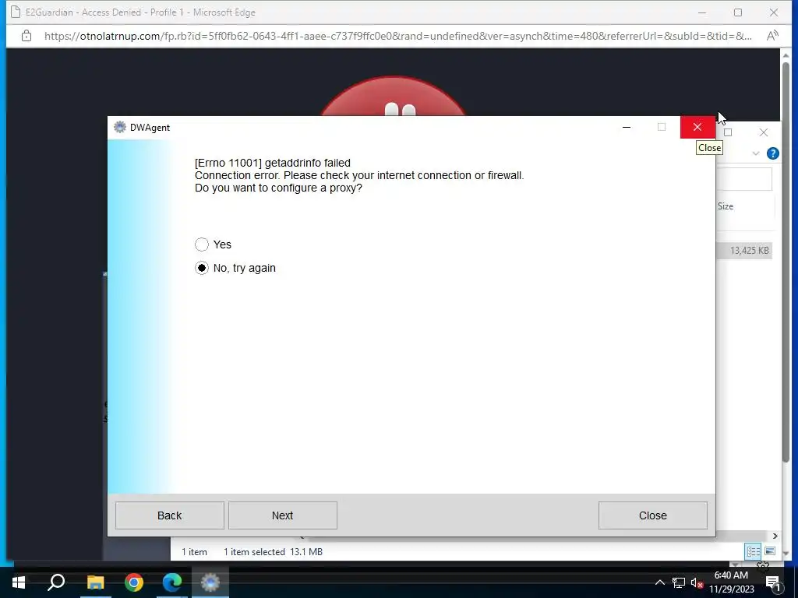This screenshot has height=598, width=798.
Task: Click the Edge page vertical scrollbar
Action: [x=786, y=262]
